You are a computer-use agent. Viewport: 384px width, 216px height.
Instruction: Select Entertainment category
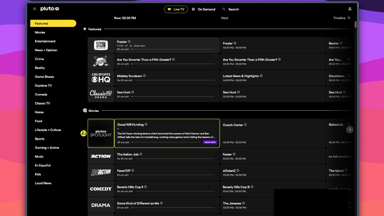45,41
